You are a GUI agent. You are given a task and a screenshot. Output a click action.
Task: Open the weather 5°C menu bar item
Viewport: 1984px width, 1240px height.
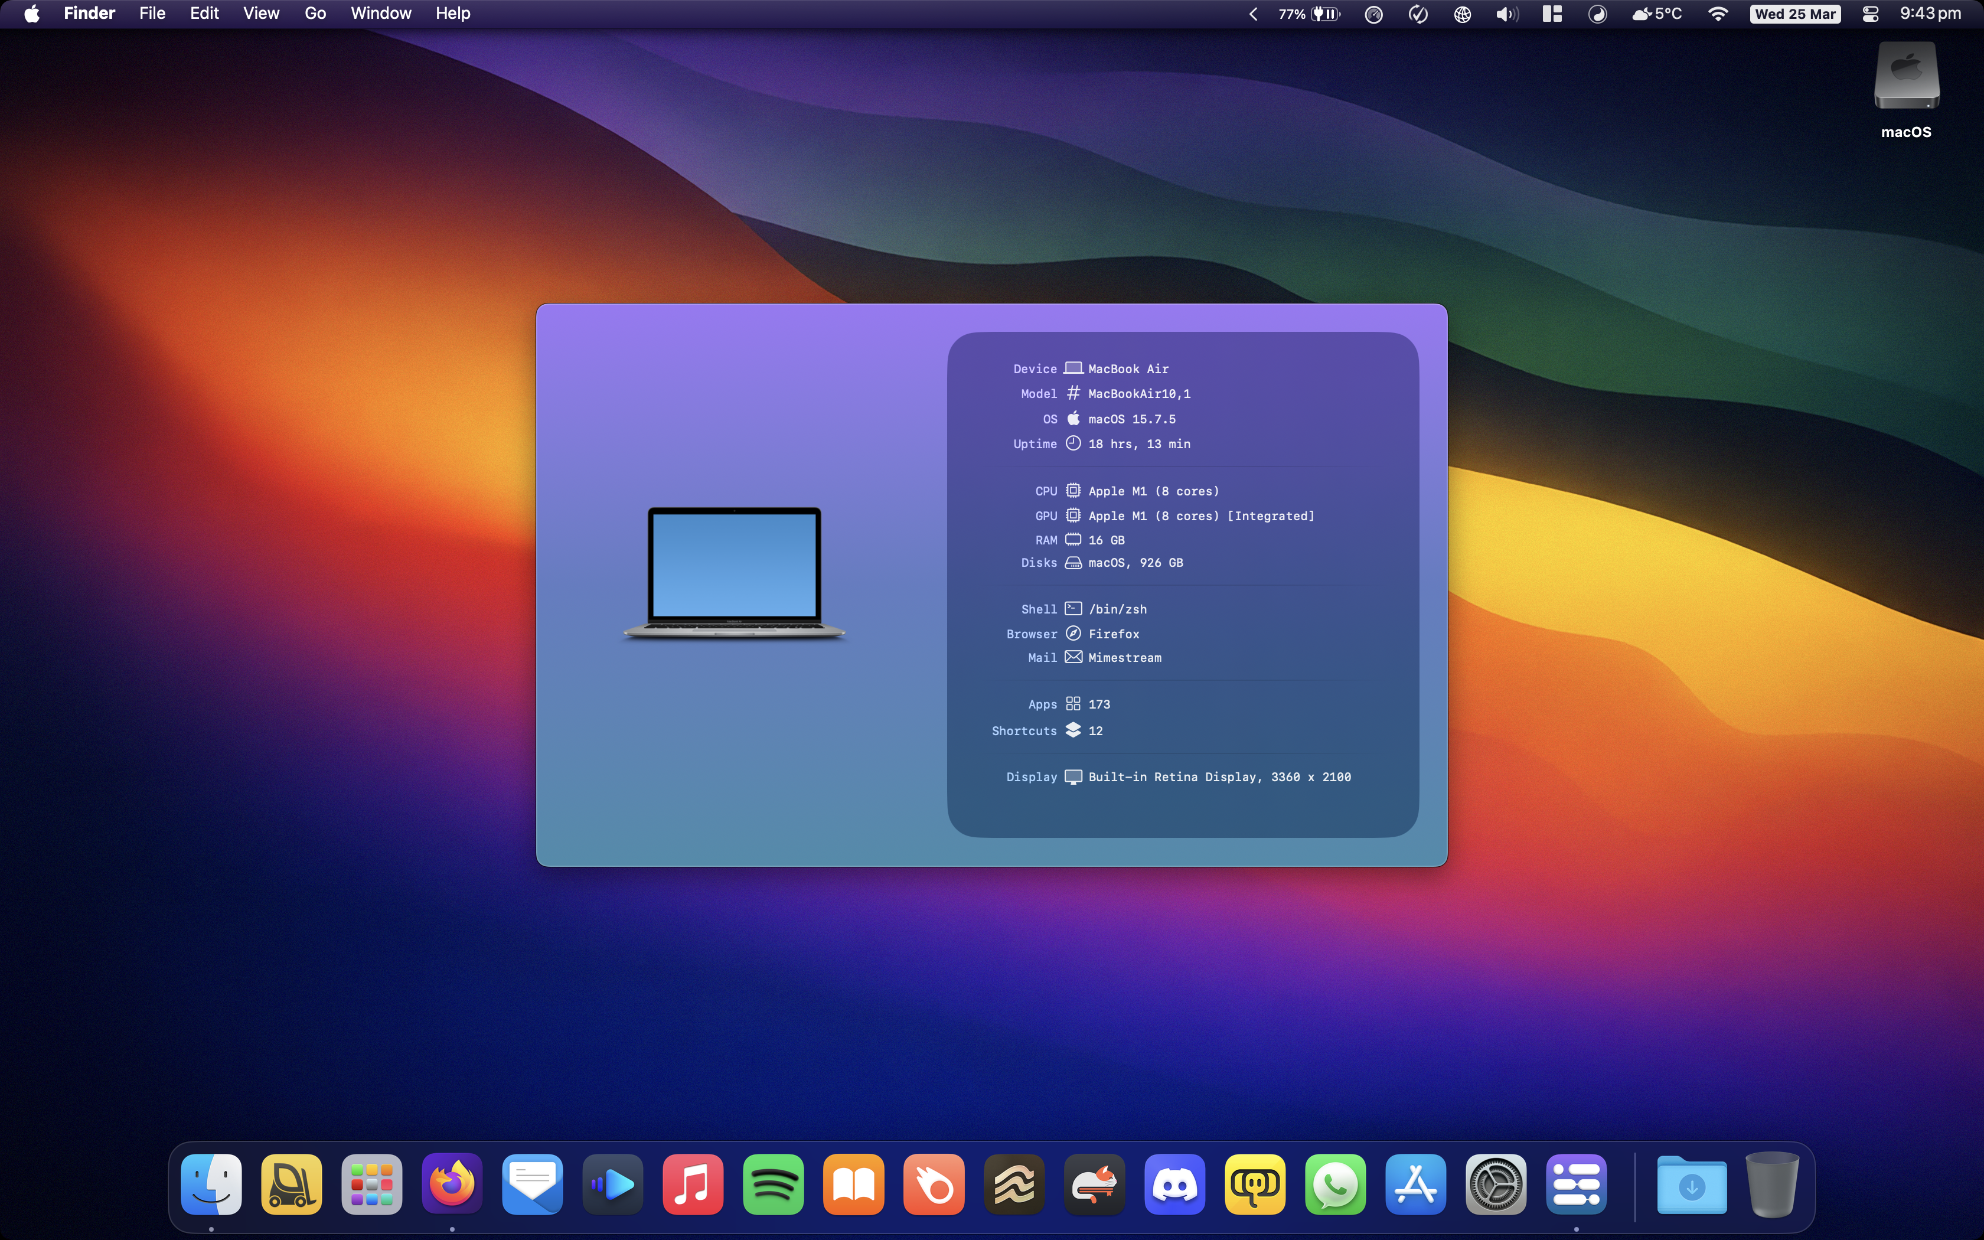(1657, 14)
